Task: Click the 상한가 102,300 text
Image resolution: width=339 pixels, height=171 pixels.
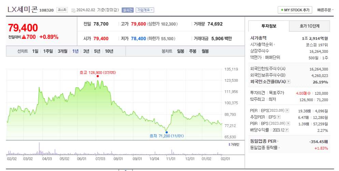Action: pos(163,24)
